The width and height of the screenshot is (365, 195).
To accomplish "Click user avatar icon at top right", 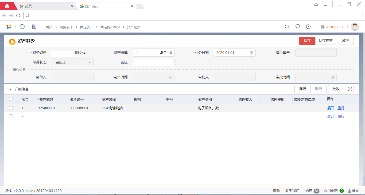I will (355, 27).
